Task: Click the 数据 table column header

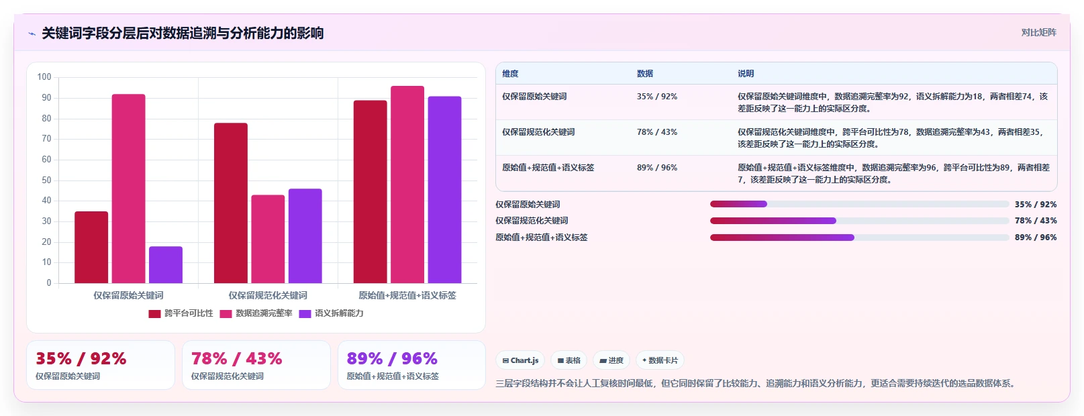Action: pyautogui.click(x=645, y=74)
